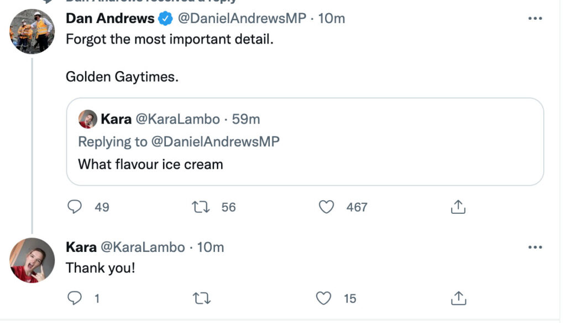Reply to Dan Andrews' tweet
566x323 pixels.
(x=75, y=207)
